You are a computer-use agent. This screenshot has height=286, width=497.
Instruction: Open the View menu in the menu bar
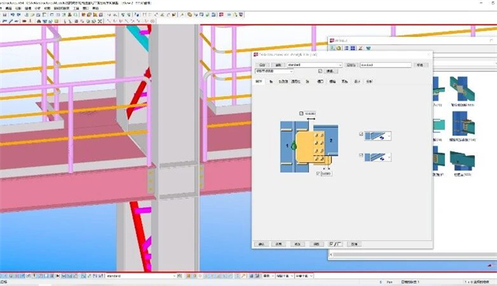tap(18, 8)
